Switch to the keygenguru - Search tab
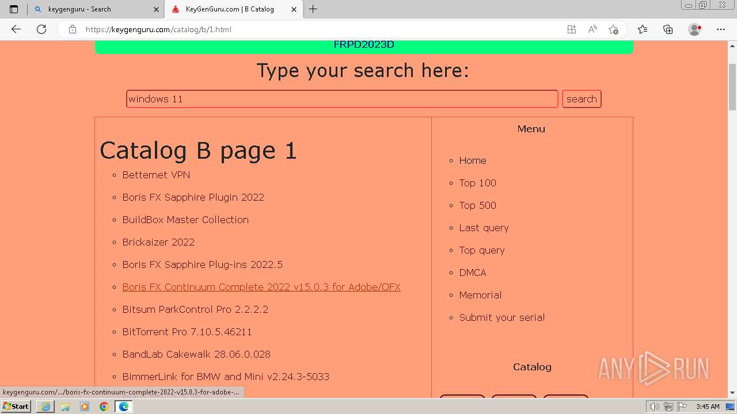 tap(96, 9)
